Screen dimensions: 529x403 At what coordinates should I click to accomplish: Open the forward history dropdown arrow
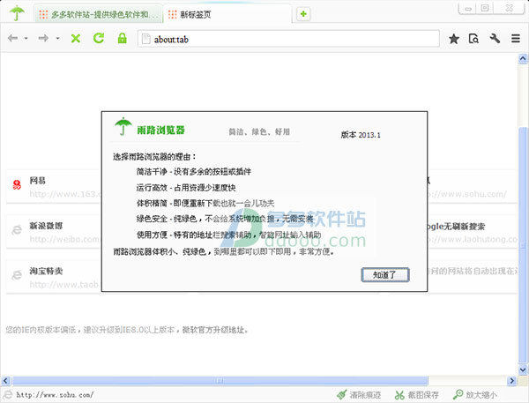57,39
